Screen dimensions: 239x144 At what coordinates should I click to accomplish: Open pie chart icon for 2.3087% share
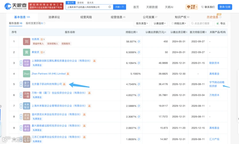139,117
